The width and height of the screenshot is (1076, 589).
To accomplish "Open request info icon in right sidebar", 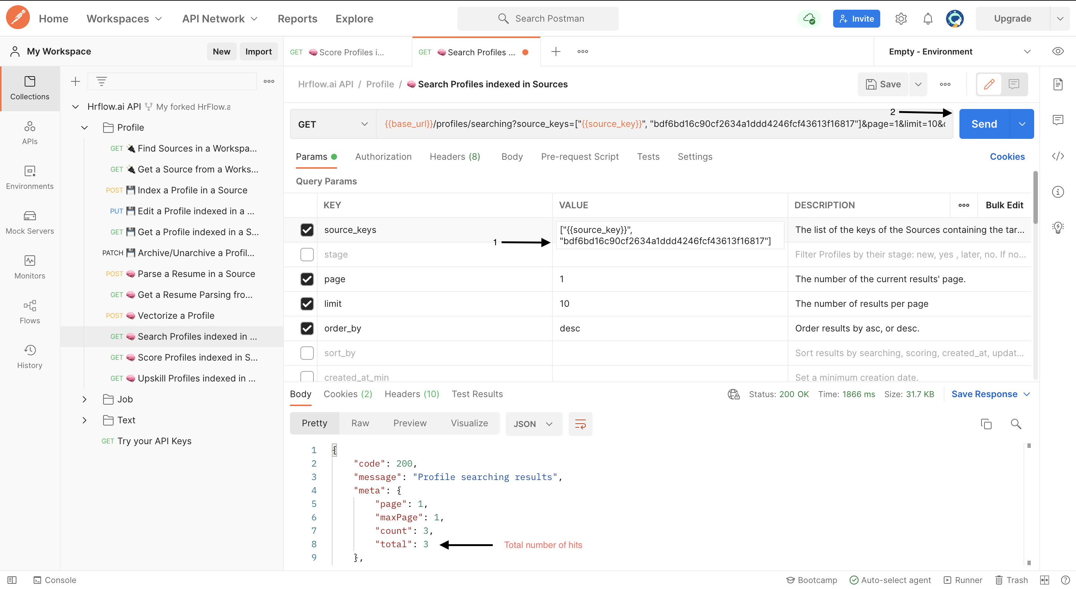I will point(1058,191).
